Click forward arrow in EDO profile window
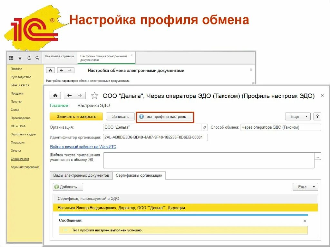The height and width of the screenshot is (247, 330). [x=80, y=96]
